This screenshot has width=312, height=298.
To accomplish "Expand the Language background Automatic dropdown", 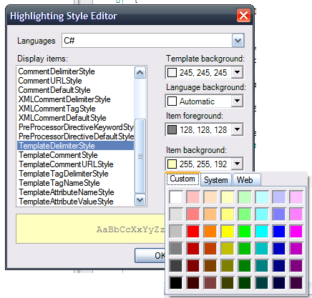I will [x=237, y=101].
